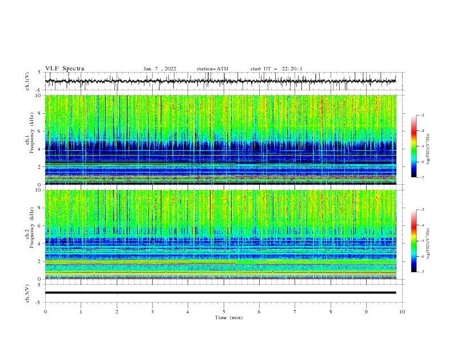This screenshot has height=350, width=453.
Task: Click the "-3" tick on upper color bar
Action: (x=422, y=115)
